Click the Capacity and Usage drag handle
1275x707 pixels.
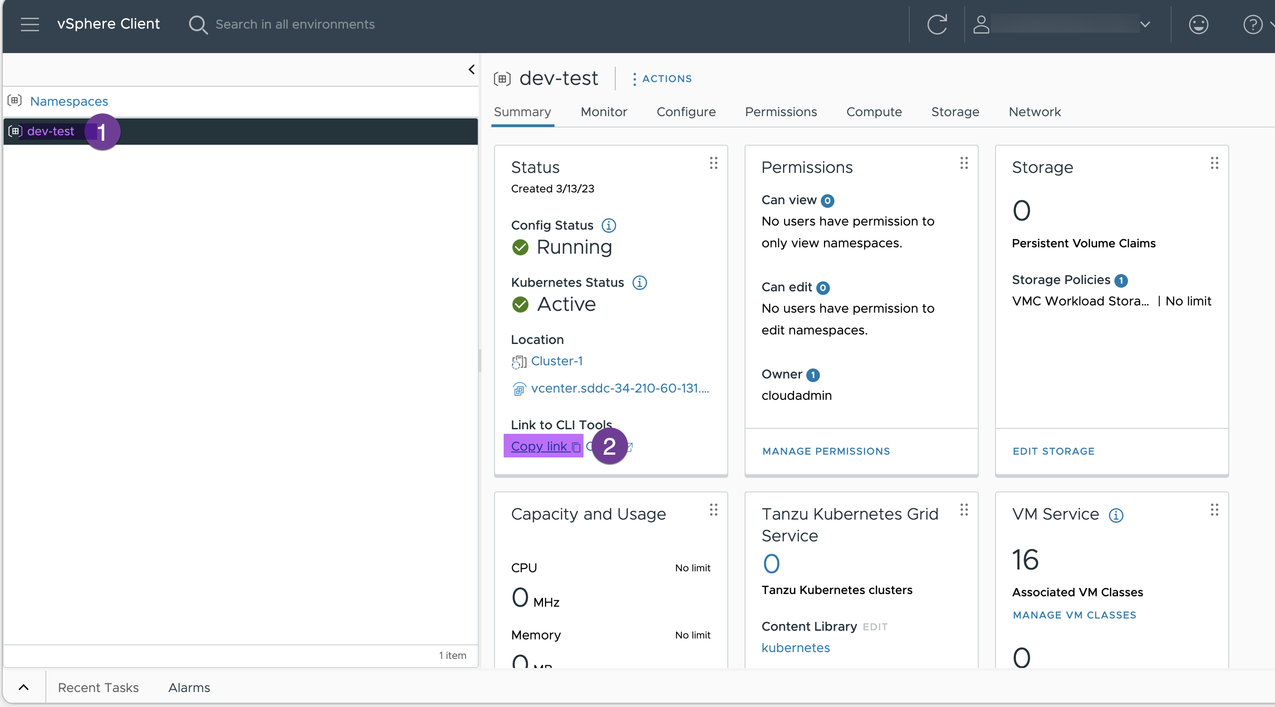tap(713, 510)
